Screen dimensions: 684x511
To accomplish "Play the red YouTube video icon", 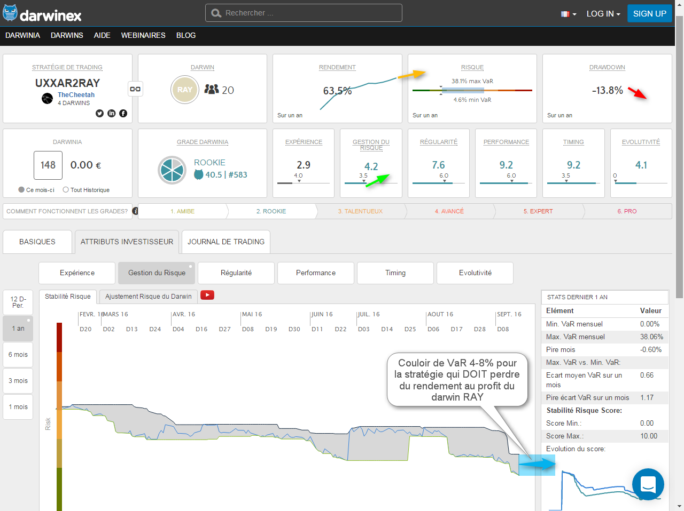I will click(207, 296).
